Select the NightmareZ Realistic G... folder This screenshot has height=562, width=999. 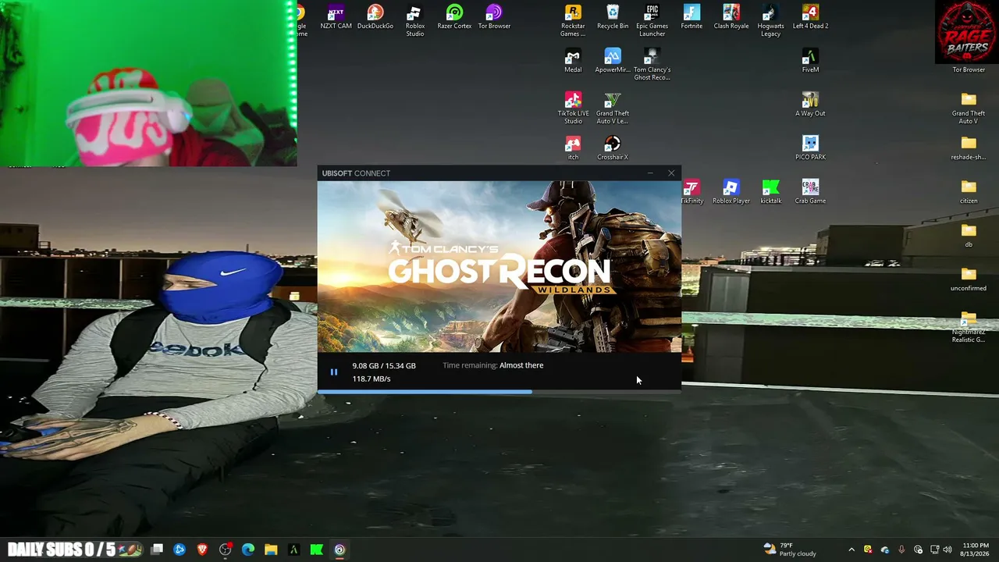(x=969, y=328)
